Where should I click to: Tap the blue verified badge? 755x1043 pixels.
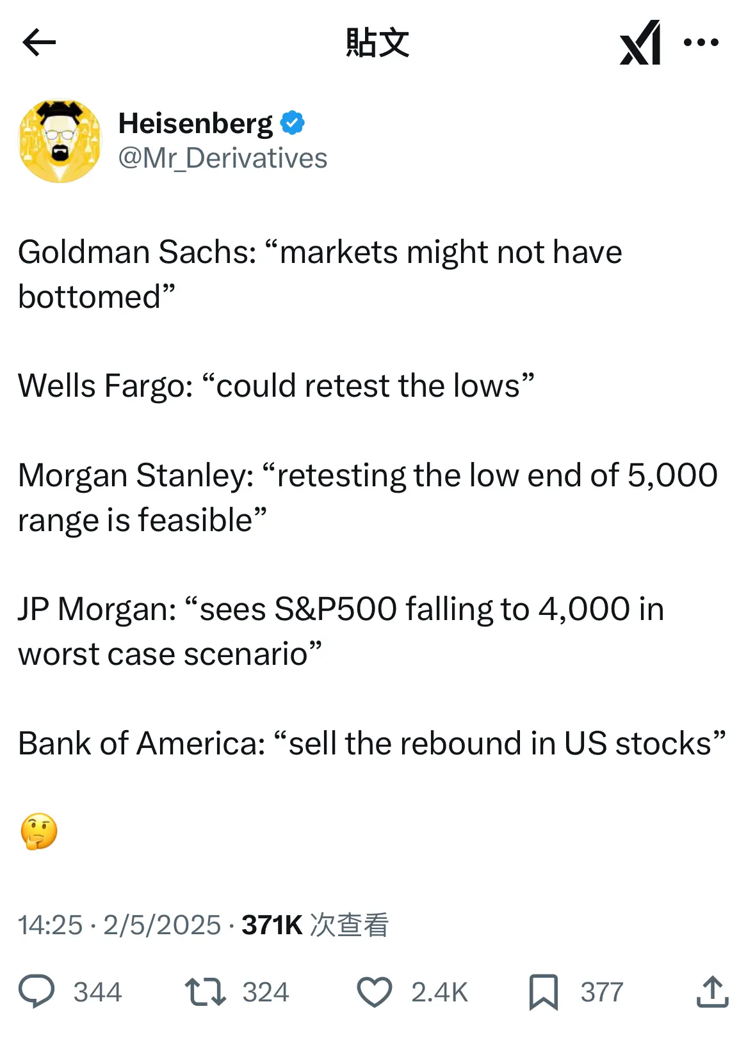coord(293,123)
